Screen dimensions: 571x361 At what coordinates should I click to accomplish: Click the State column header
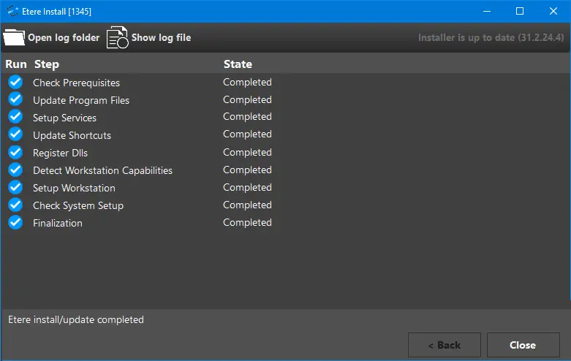click(x=238, y=64)
